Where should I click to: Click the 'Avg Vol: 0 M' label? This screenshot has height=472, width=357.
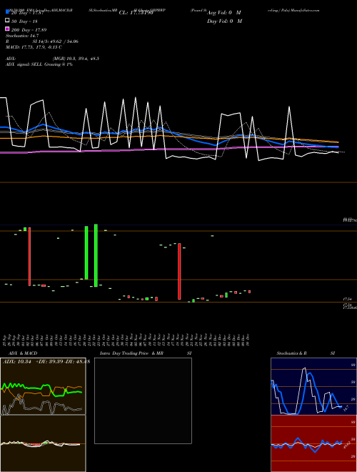click(224, 13)
